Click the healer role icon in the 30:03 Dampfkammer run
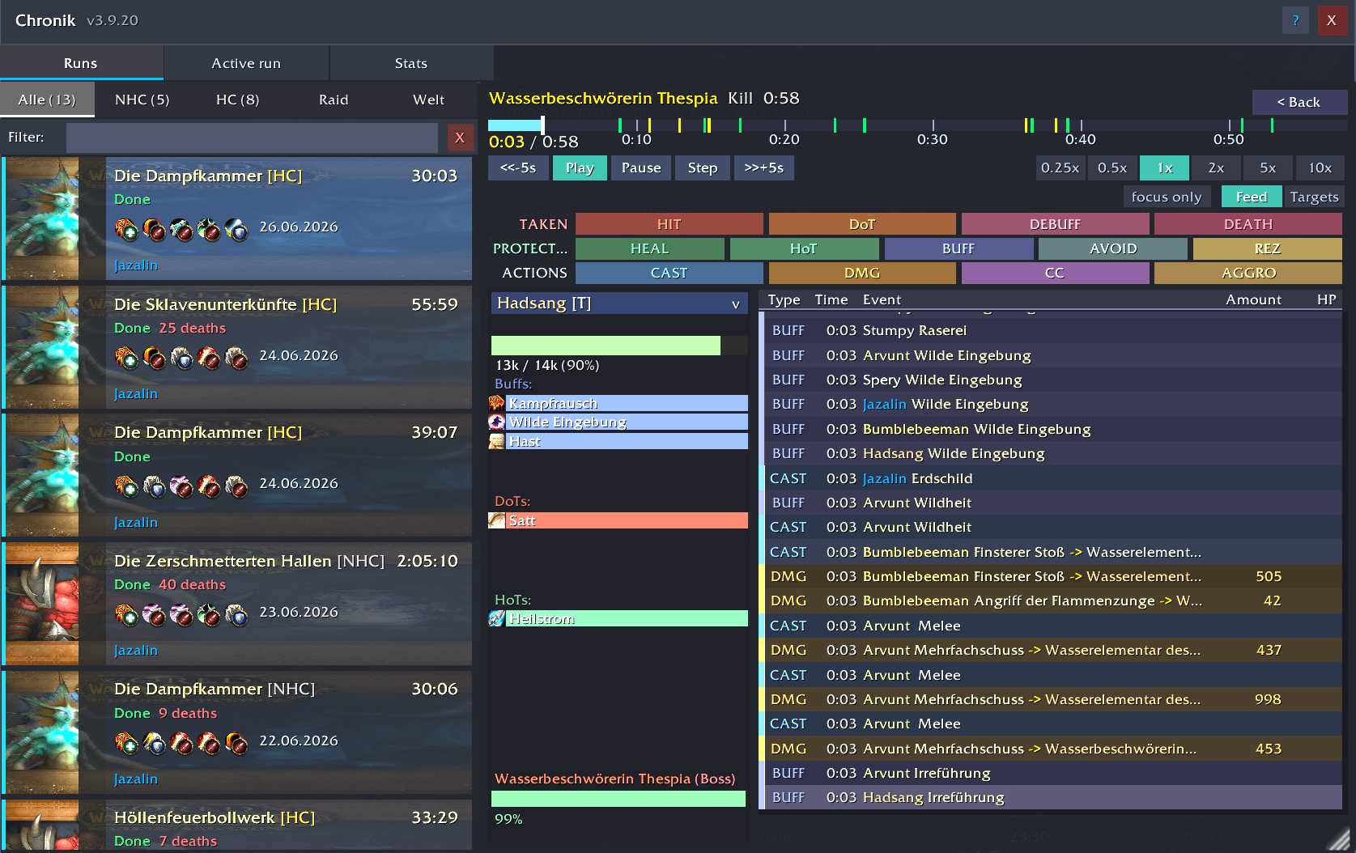1356x853 pixels. [126, 230]
